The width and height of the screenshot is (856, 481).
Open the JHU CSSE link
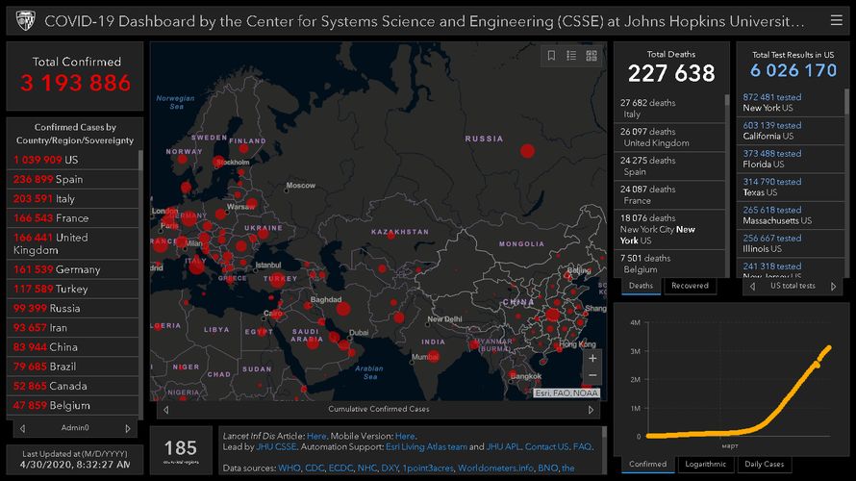click(x=276, y=447)
